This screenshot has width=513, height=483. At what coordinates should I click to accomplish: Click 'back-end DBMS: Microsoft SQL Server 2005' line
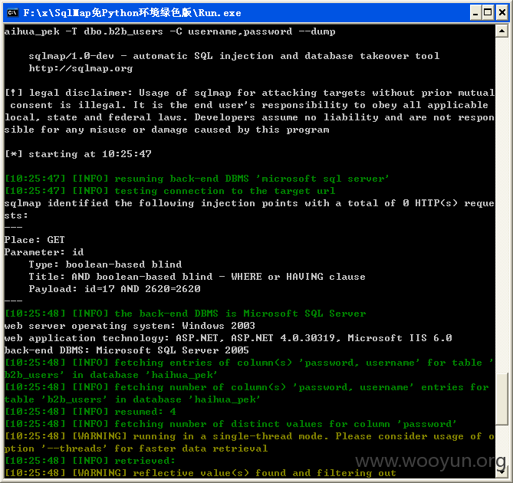[x=127, y=350]
